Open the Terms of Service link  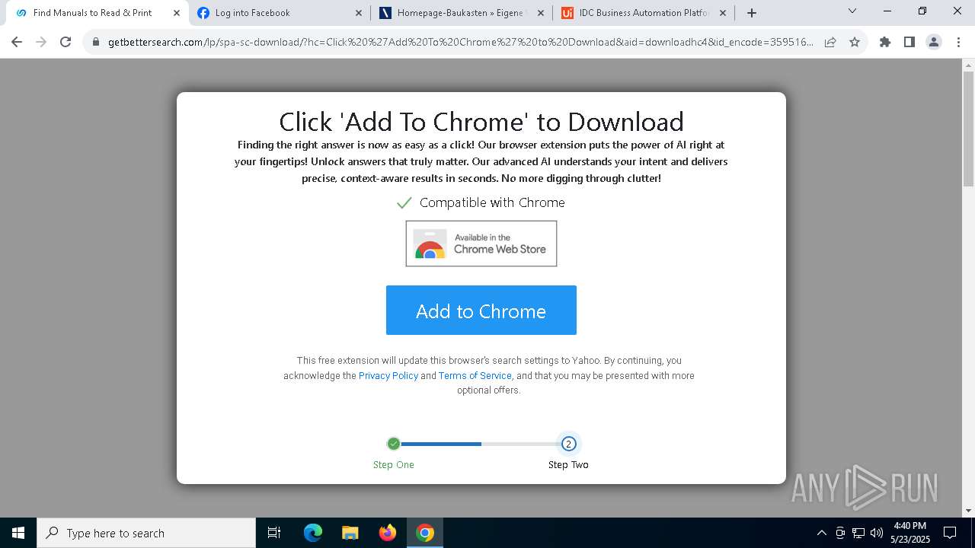[475, 376]
